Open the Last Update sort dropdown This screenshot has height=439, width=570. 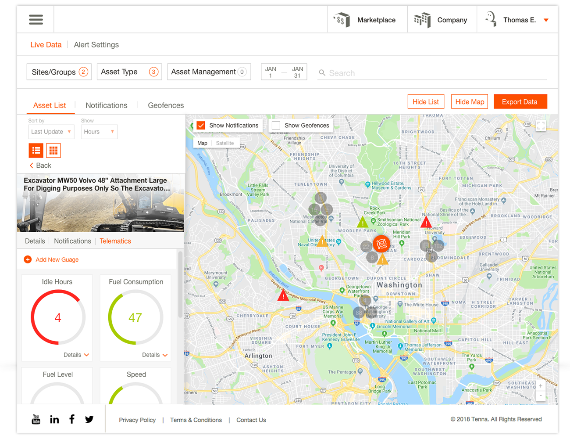(x=51, y=132)
